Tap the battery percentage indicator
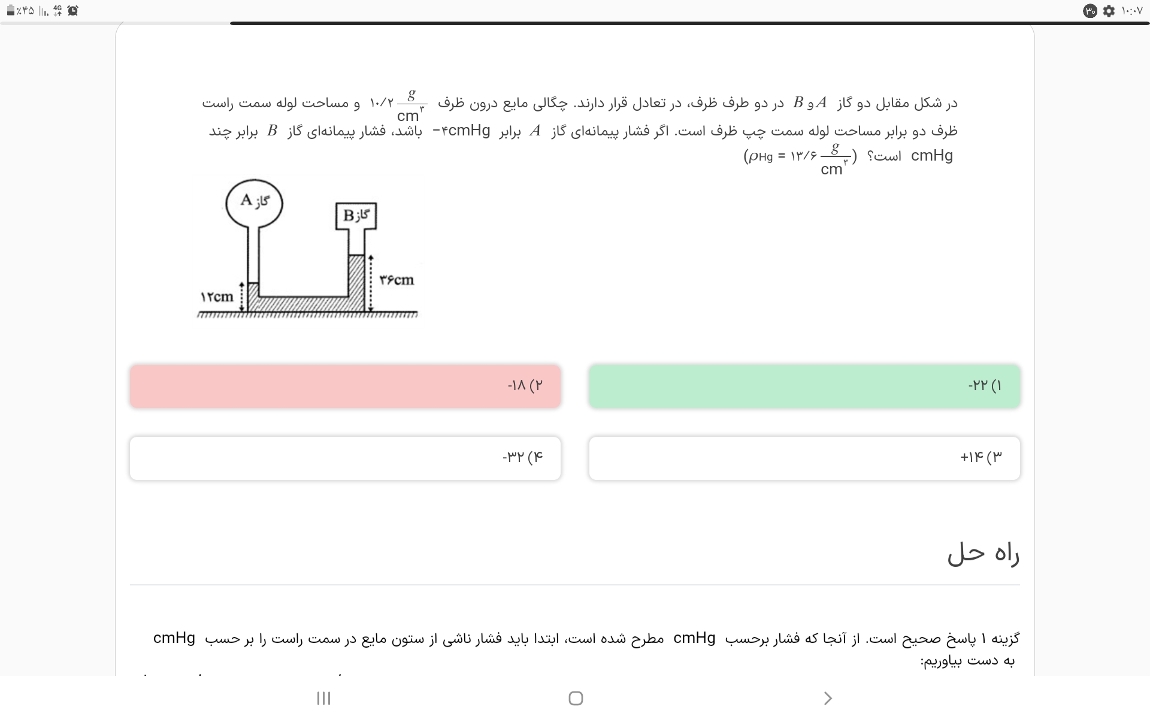This screenshot has height=719, width=1150. click(20, 11)
